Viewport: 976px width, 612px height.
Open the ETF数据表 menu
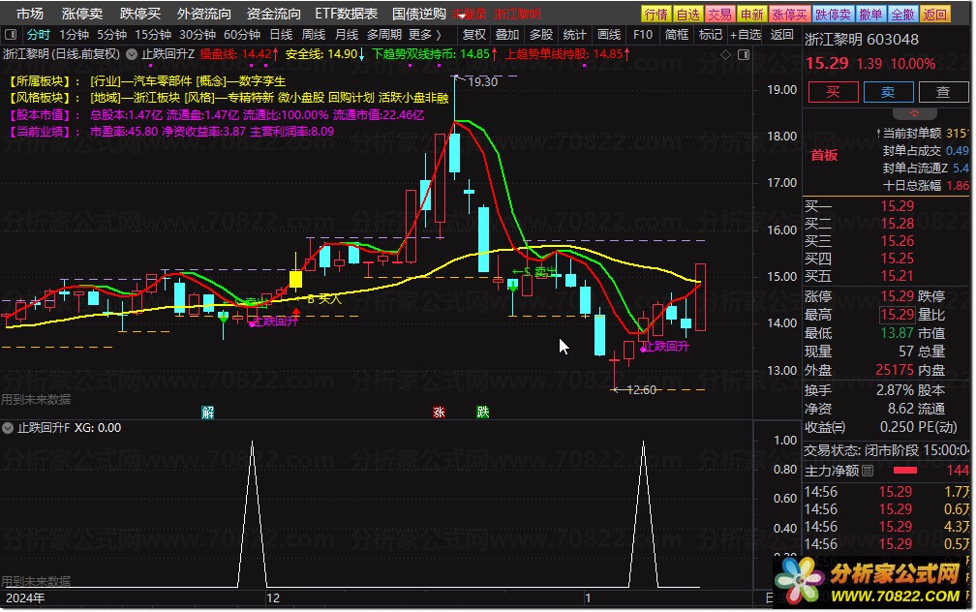point(346,14)
